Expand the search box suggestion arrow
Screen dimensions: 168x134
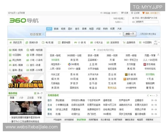(120, 34)
